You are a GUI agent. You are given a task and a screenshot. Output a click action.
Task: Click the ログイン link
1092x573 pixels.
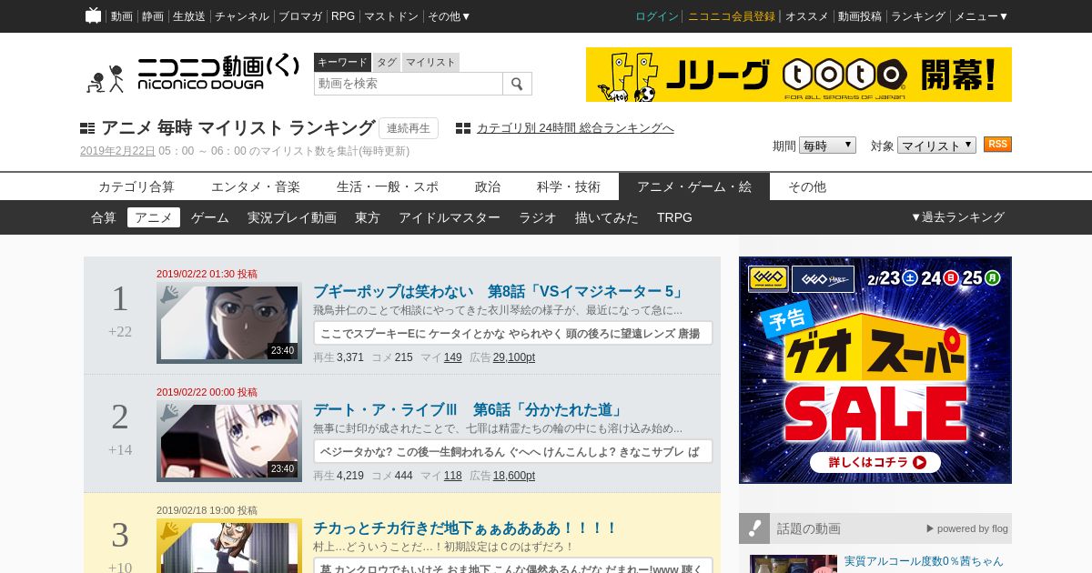657,16
